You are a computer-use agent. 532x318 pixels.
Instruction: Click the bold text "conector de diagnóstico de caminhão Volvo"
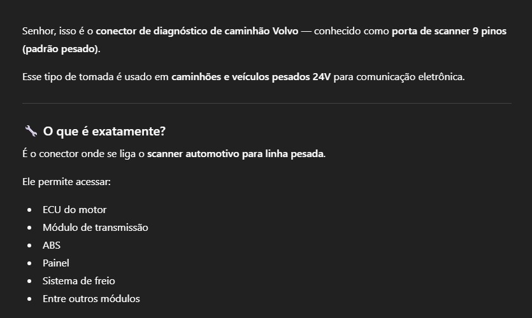tap(196, 31)
